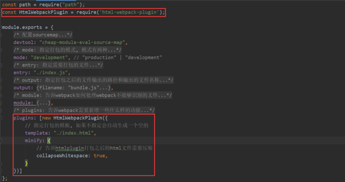
Task: Expand the folded 配置sourcemap comment
Action: [43, 35]
